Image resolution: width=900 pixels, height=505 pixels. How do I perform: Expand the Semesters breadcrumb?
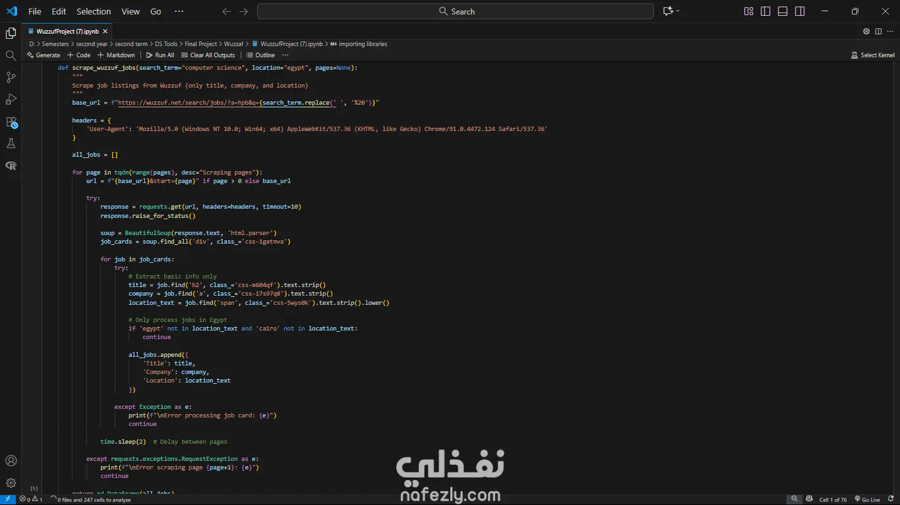tap(55, 44)
